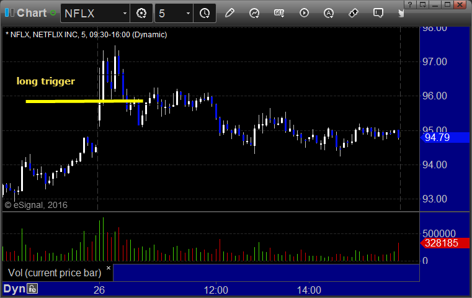
Task: Click the 12:00 time axis label
Action: [216, 290]
